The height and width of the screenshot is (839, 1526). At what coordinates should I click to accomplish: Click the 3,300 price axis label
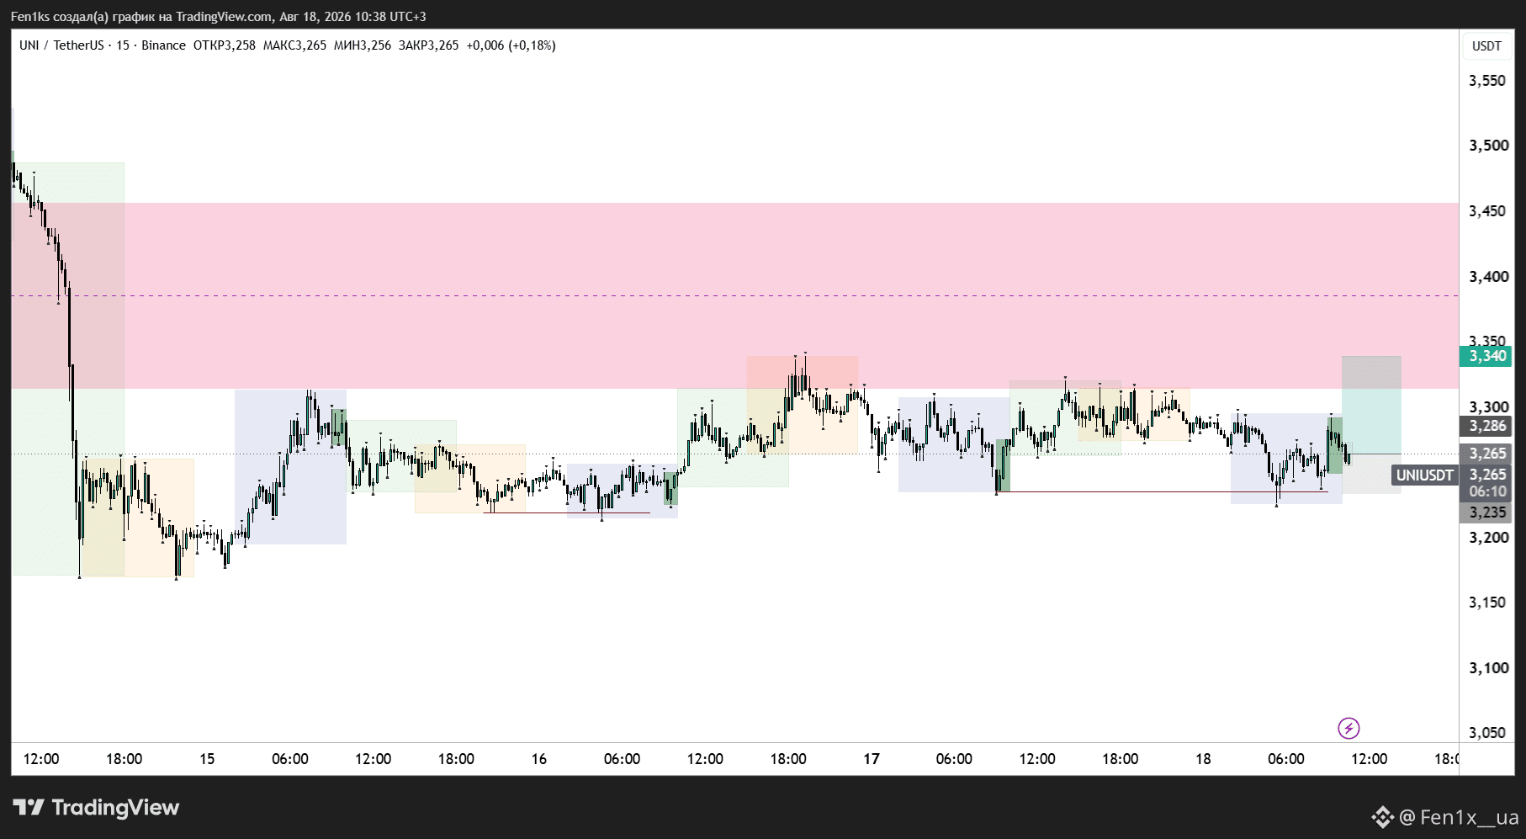click(1487, 407)
